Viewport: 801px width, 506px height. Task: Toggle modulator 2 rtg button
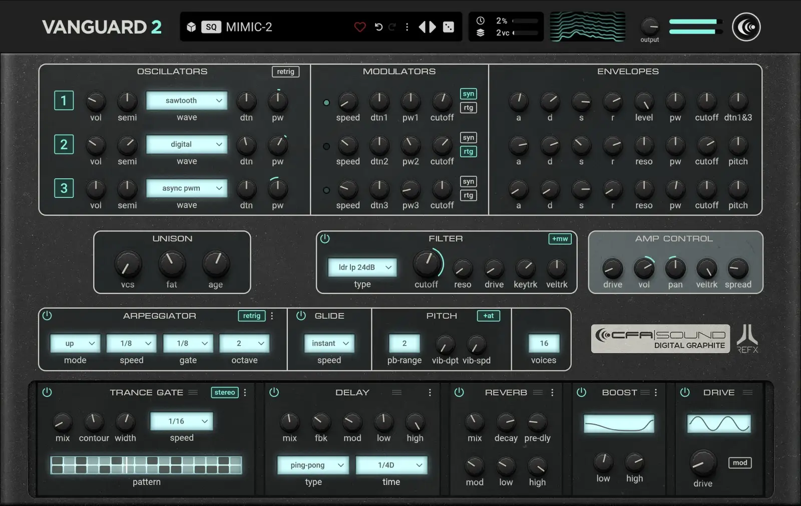468,151
